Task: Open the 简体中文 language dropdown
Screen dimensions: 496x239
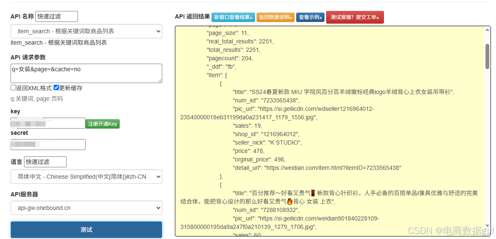Action: [x=86, y=177]
